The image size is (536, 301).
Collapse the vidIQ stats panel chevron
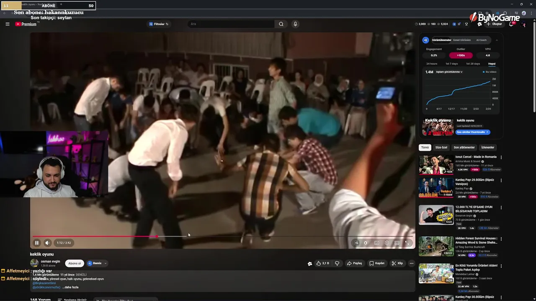[497, 40]
